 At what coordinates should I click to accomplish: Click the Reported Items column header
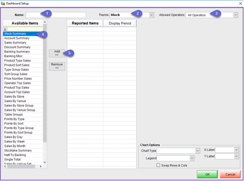tap(85, 23)
